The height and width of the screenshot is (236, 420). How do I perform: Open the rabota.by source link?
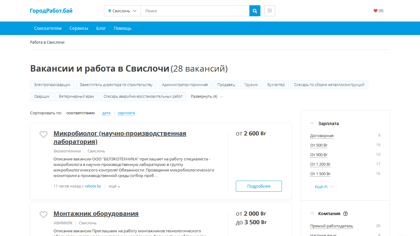coord(93,186)
